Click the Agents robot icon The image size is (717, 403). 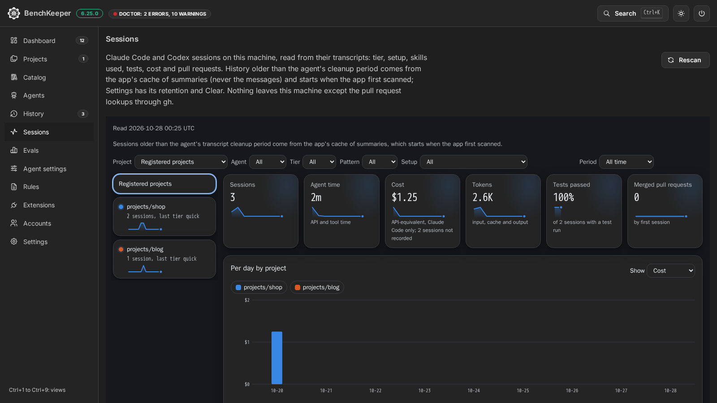(x=14, y=95)
